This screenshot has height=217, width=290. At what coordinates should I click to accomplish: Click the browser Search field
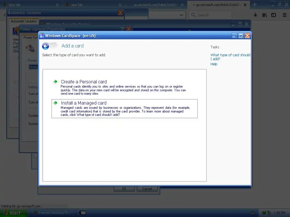tap(210, 15)
